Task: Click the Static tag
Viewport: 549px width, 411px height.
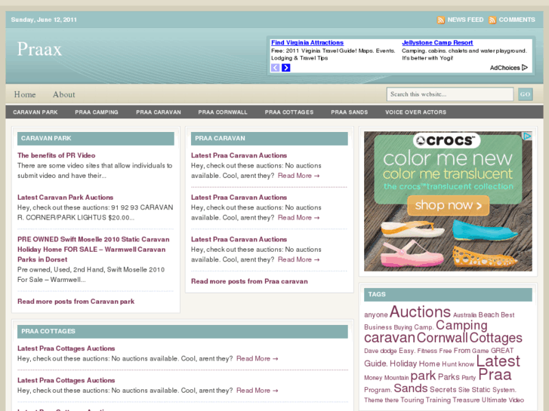Action: point(481,390)
